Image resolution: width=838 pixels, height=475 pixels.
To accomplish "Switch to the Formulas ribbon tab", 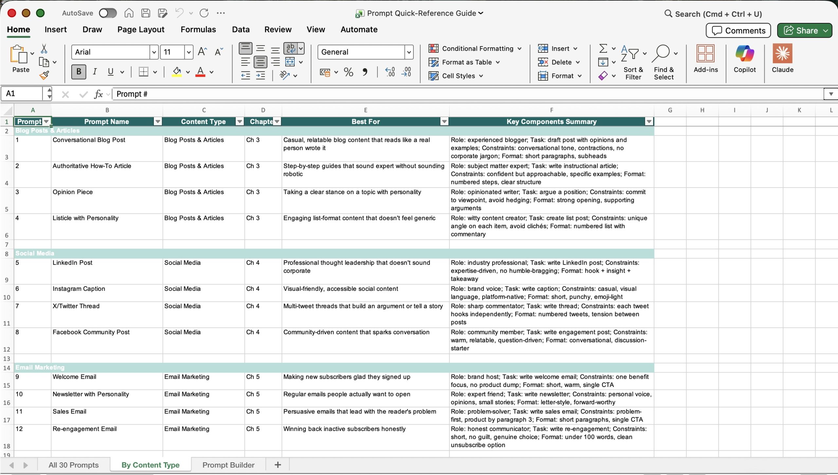I will coord(198,29).
